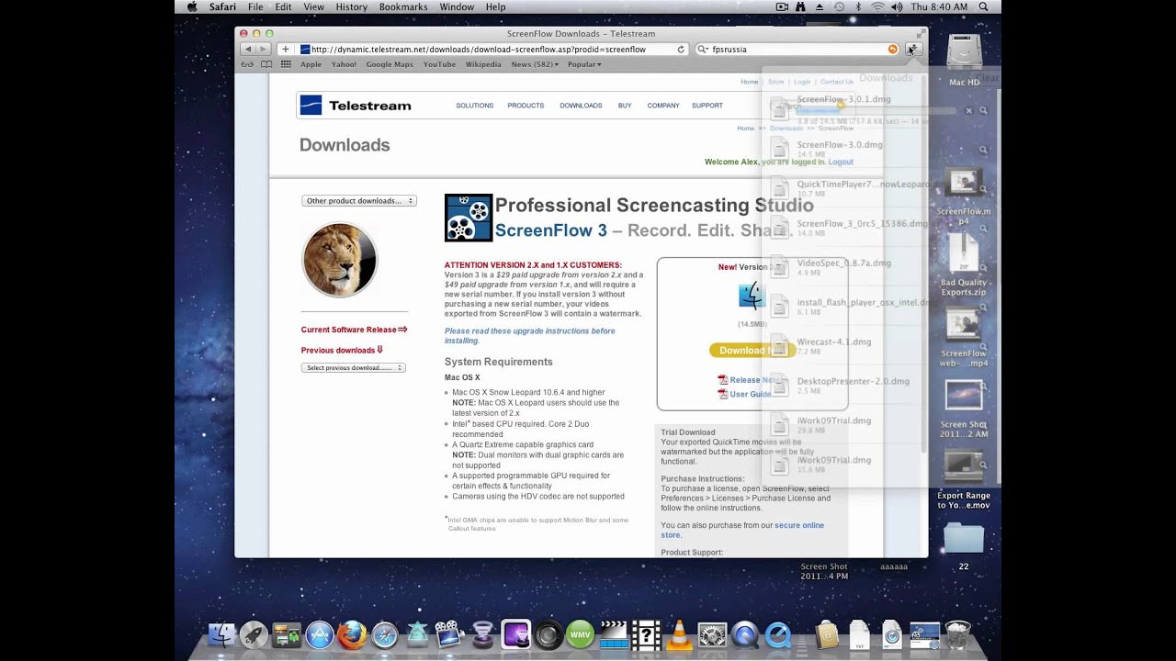Enter full screen using window's corner arrows

(x=921, y=33)
